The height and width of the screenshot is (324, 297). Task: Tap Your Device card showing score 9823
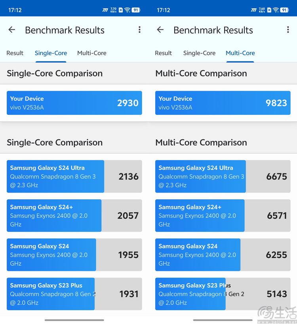coord(223,103)
